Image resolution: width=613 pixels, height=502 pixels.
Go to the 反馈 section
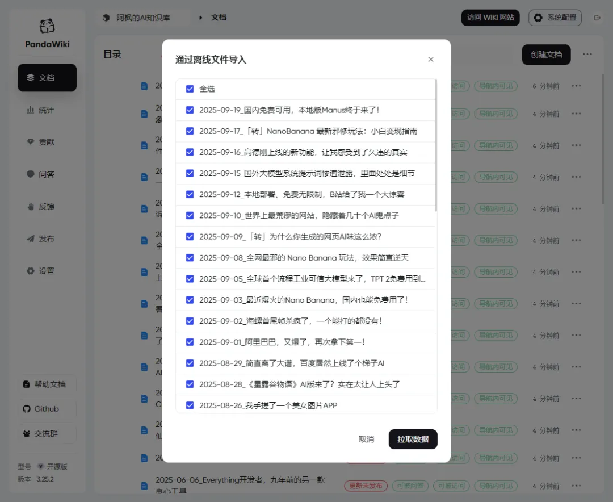(47, 206)
